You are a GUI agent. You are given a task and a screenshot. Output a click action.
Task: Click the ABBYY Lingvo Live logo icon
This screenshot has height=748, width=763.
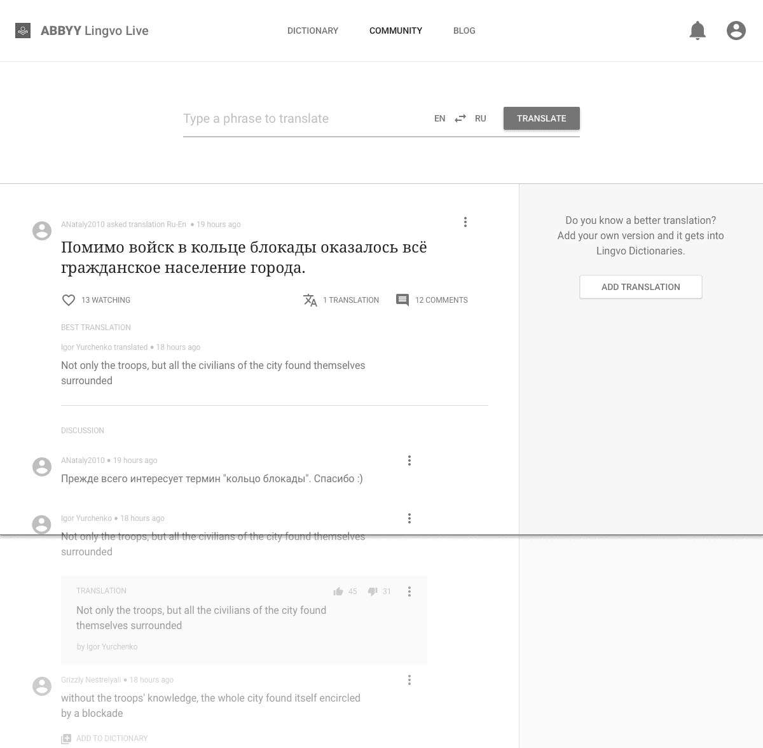(23, 31)
